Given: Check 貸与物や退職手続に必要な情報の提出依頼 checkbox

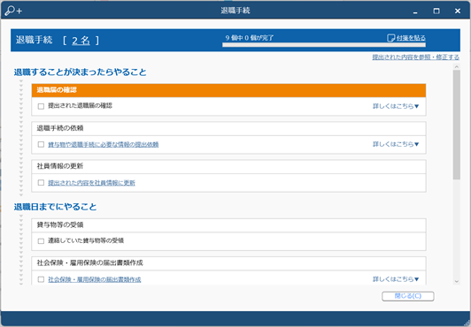Looking at the screenshot, I should coord(41,144).
